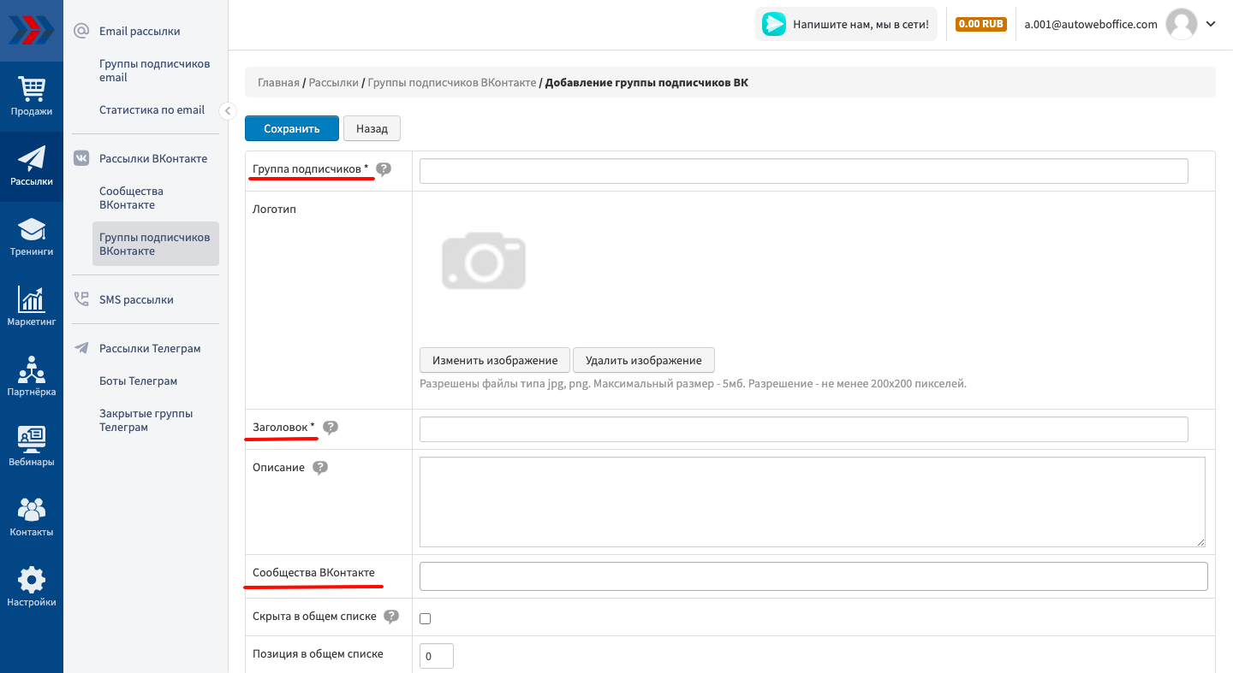Open the Маркетинг chart section
The image size is (1233, 673).
[32, 306]
